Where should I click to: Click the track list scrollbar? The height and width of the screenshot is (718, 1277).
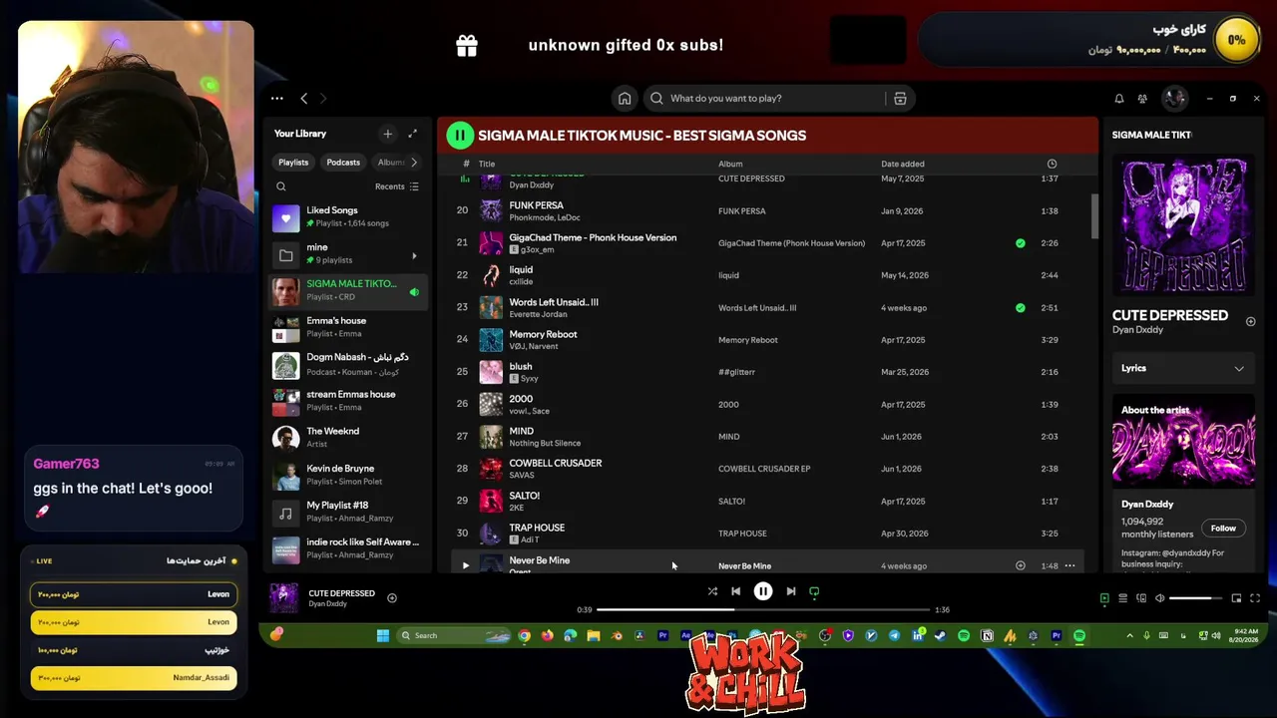pyautogui.click(x=1093, y=216)
